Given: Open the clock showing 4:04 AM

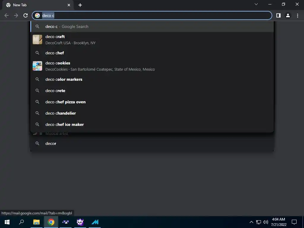Looking at the screenshot, I should click(278, 222).
